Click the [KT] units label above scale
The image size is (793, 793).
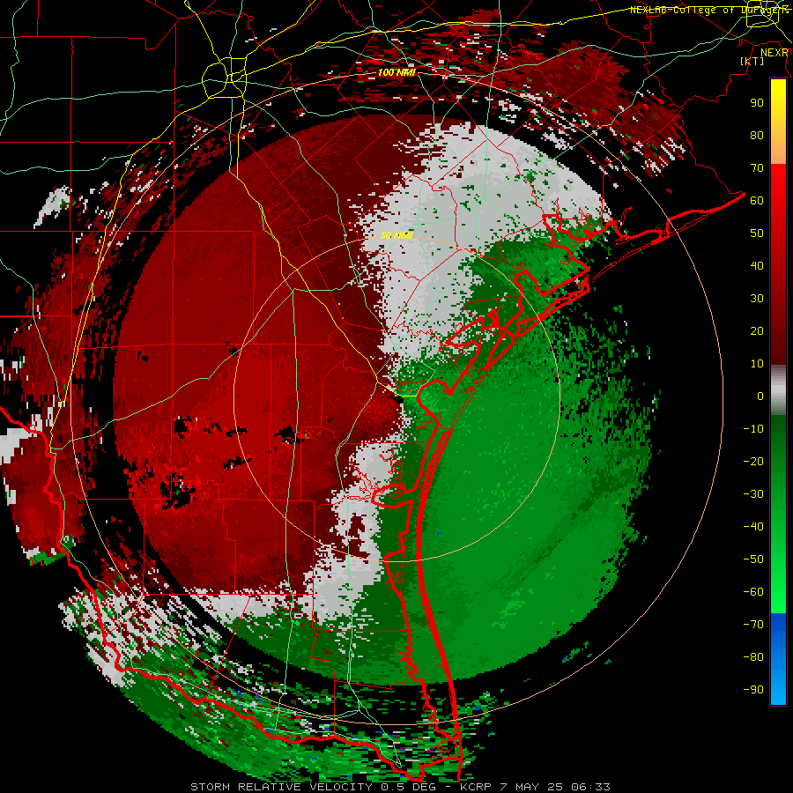[x=752, y=61]
